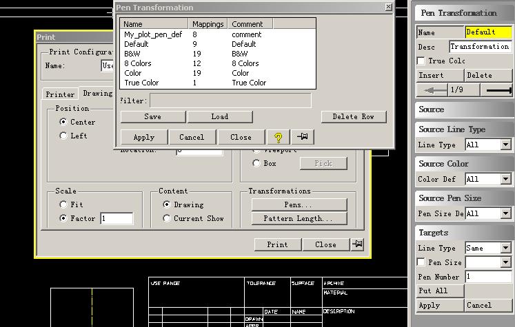Open Pens... transformation button
Screen dimensions: 515x327
click(299, 204)
